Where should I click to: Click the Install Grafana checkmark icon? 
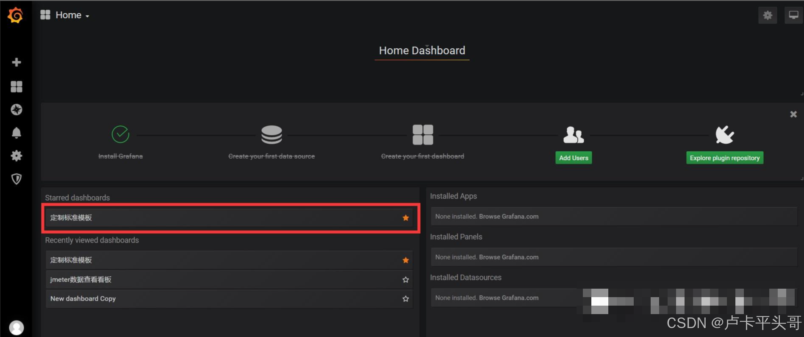tap(120, 134)
